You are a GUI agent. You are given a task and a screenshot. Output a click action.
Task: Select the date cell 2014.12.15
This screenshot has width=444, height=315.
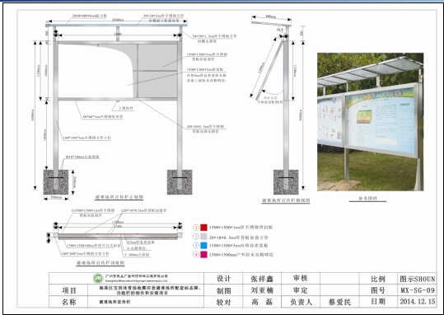coord(417,301)
